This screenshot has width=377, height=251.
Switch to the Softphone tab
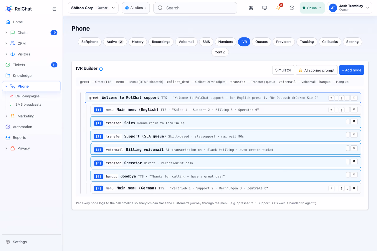coord(90,42)
